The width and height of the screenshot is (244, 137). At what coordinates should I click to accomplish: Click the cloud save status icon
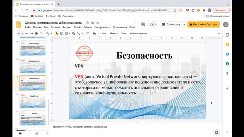coord(98,23)
